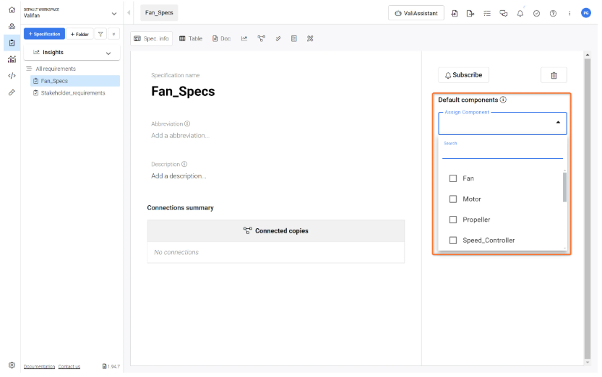Go to home icon in left sidebar
The height and width of the screenshot is (377, 602).
point(12,10)
